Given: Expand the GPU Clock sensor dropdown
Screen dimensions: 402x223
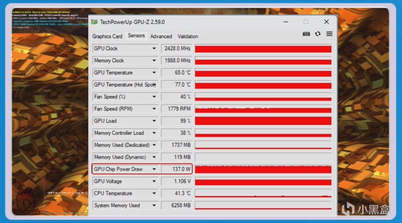Looking at the screenshot, I should click(x=154, y=48).
